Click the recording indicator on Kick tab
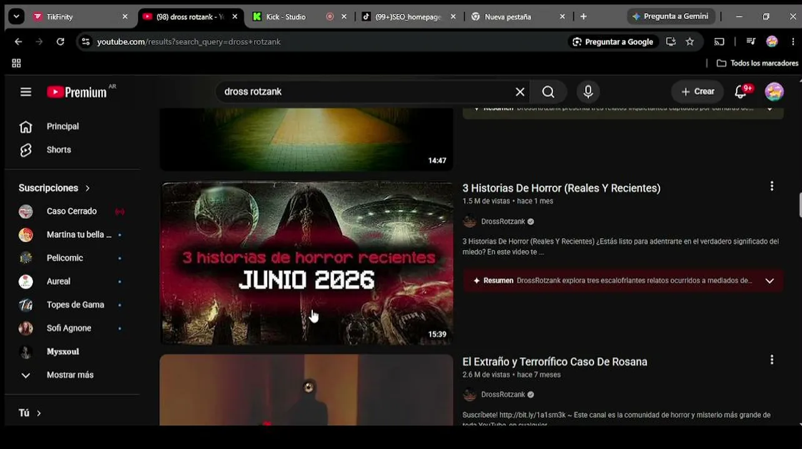 tap(330, 17)
